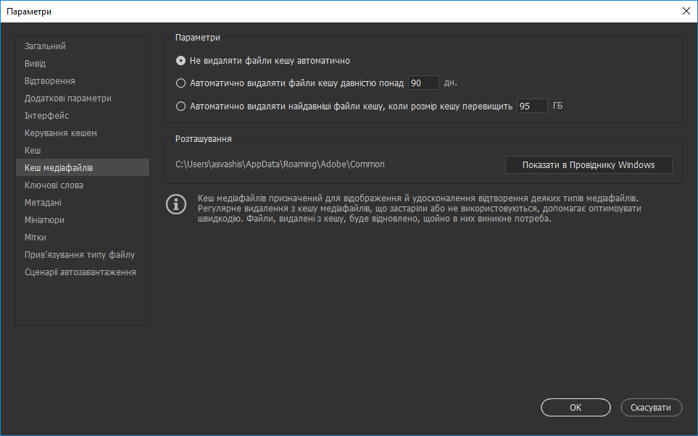Switch to the Мініатюри section

tap(83, 219)
